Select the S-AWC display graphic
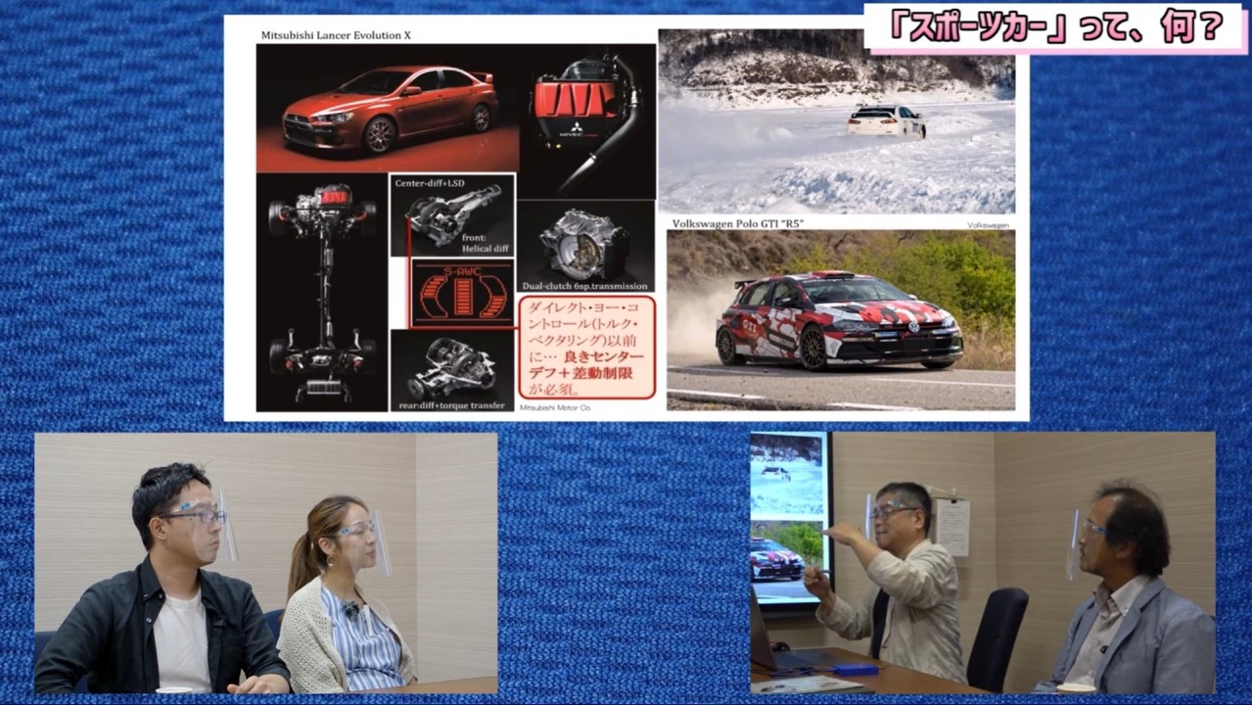This screenshot has height=705, width=1252. point(462,293)
